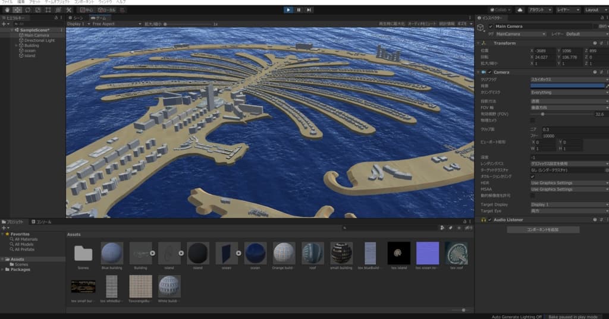Select the Rotate tool in the toolbar

pos(27,10)
